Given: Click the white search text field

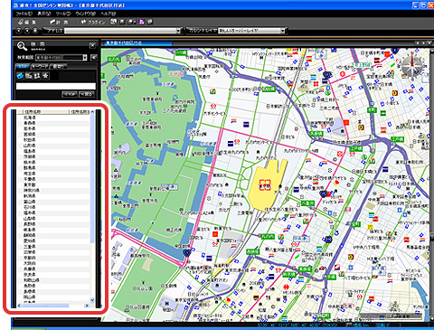Looking at the screenshot, I should [56, 86].
